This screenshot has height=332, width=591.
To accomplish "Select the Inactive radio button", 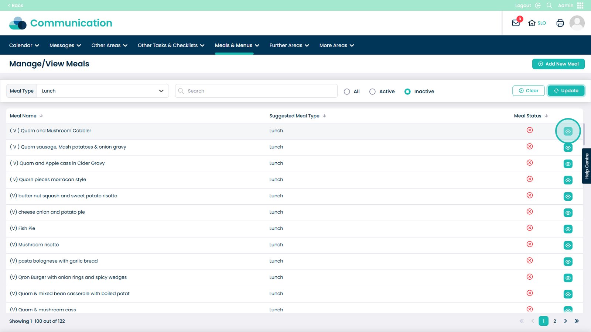I will (x=407, y=91).
